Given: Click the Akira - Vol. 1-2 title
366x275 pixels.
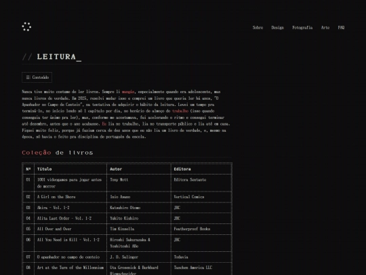Looking at the screenshot, I should tap(54, 208).
